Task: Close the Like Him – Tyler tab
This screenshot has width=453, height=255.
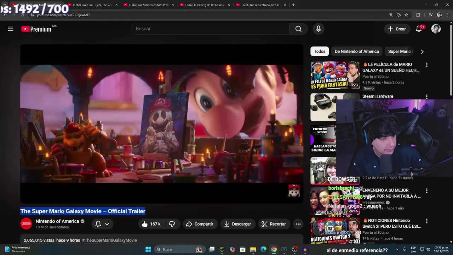Action: pos(116,5)
